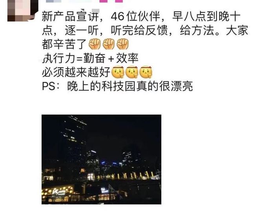259x218 pixels.
Task: Tap the blurred username above the post
Action: click(x=69, y=1)
